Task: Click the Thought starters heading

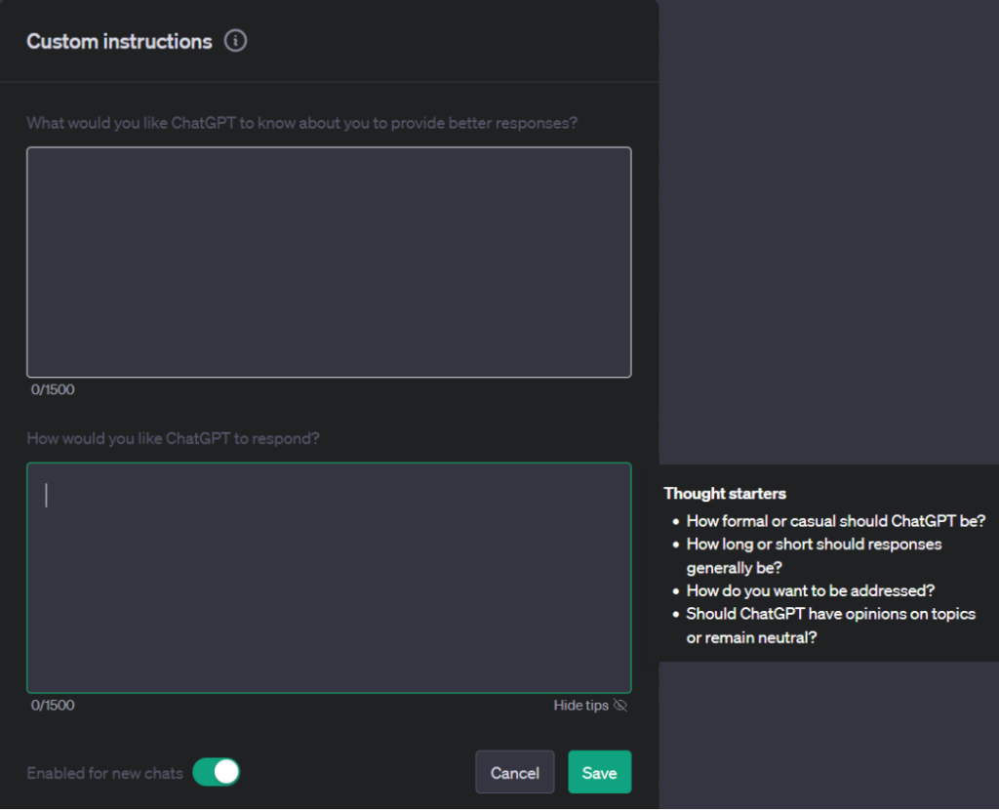Action: (x=725, y=493)
